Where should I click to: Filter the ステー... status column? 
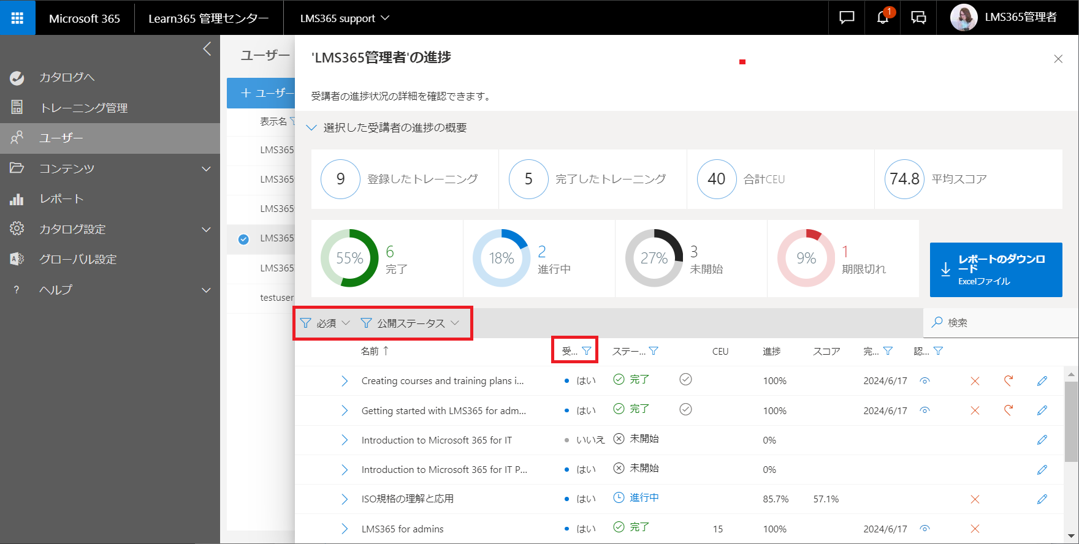(x=654, y=351)
